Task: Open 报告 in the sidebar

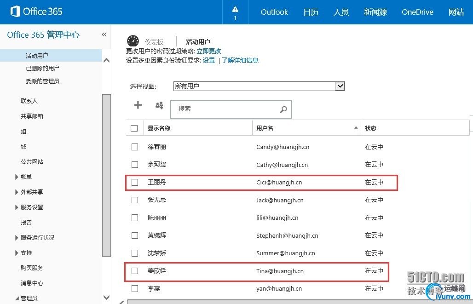Action: (26, 222)
